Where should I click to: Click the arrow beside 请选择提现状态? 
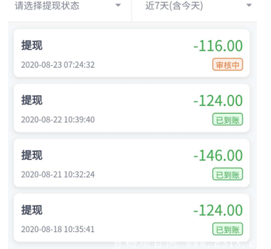click(118, 6)
